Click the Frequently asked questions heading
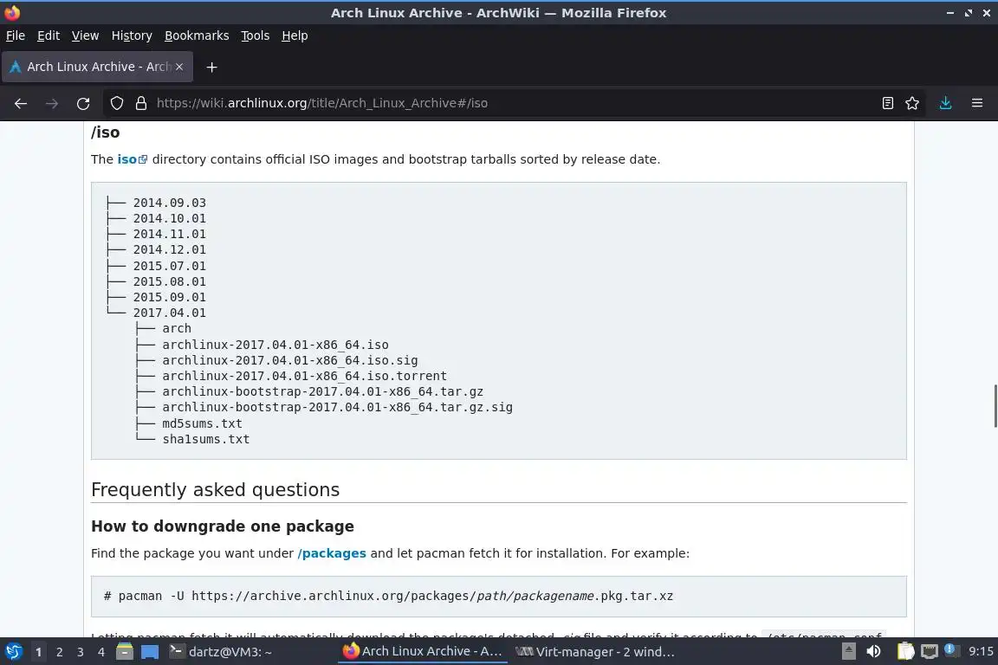The width and height of the screenshot is (998, 665). coord(215,489)
